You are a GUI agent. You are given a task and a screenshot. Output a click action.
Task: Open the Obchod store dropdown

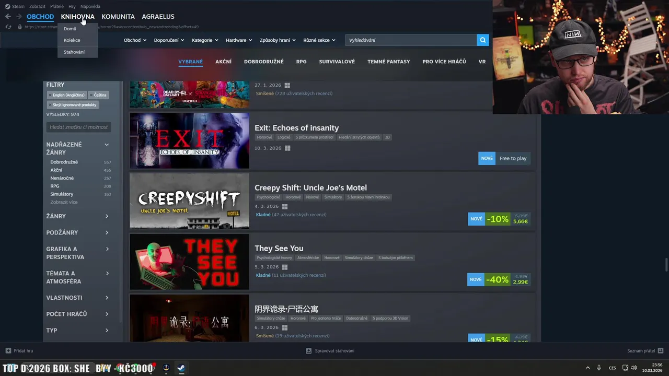click(x=135, y=40)
